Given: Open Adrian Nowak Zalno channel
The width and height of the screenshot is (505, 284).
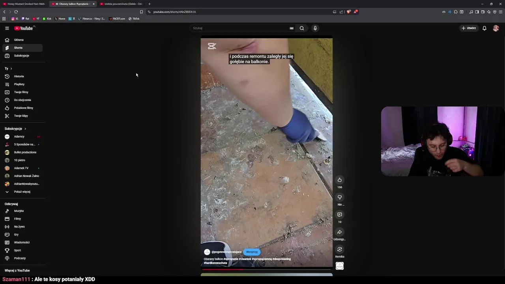Looking at the screenshot, I should pyautogui.click(x=22, y=176).
